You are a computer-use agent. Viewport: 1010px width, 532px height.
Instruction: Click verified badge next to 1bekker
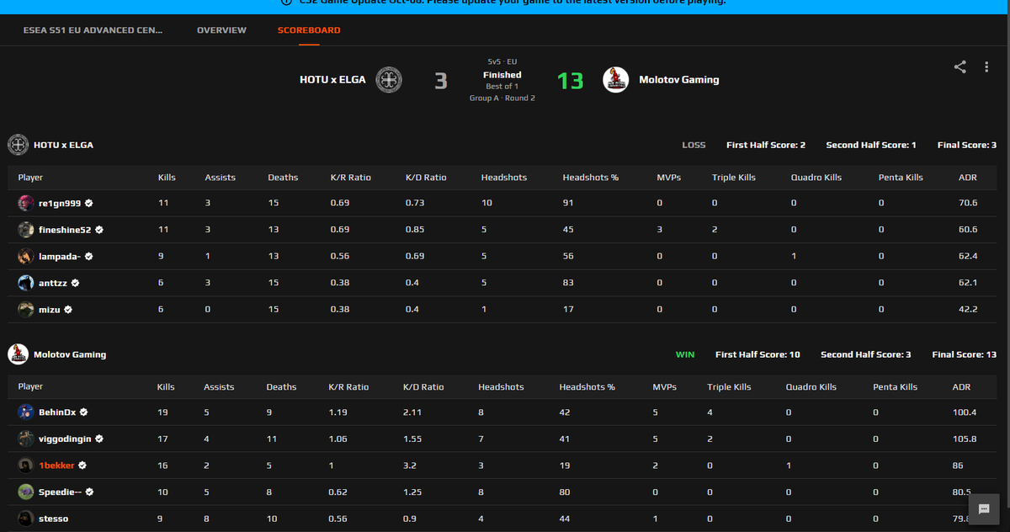pos(82,465)
